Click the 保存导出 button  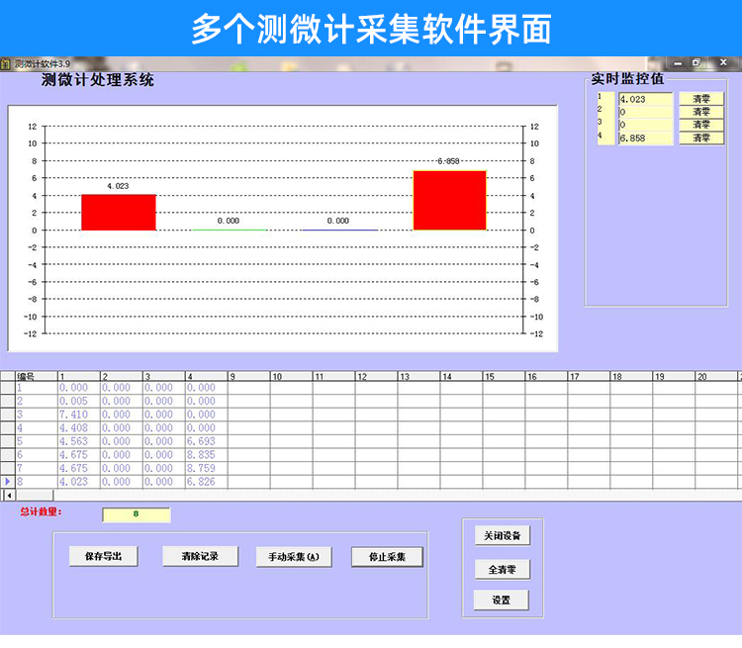103,556
